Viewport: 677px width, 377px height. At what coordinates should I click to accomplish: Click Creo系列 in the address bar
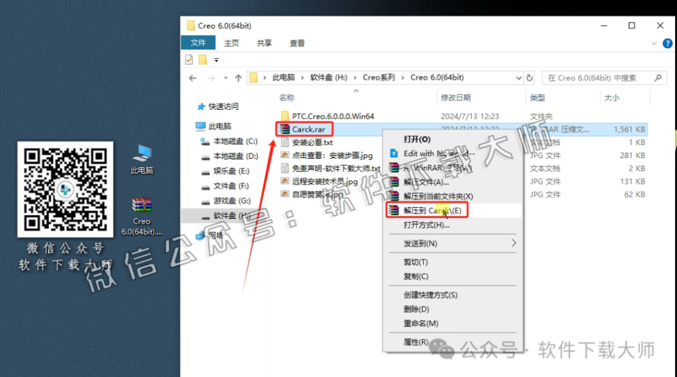click(379, 78)
